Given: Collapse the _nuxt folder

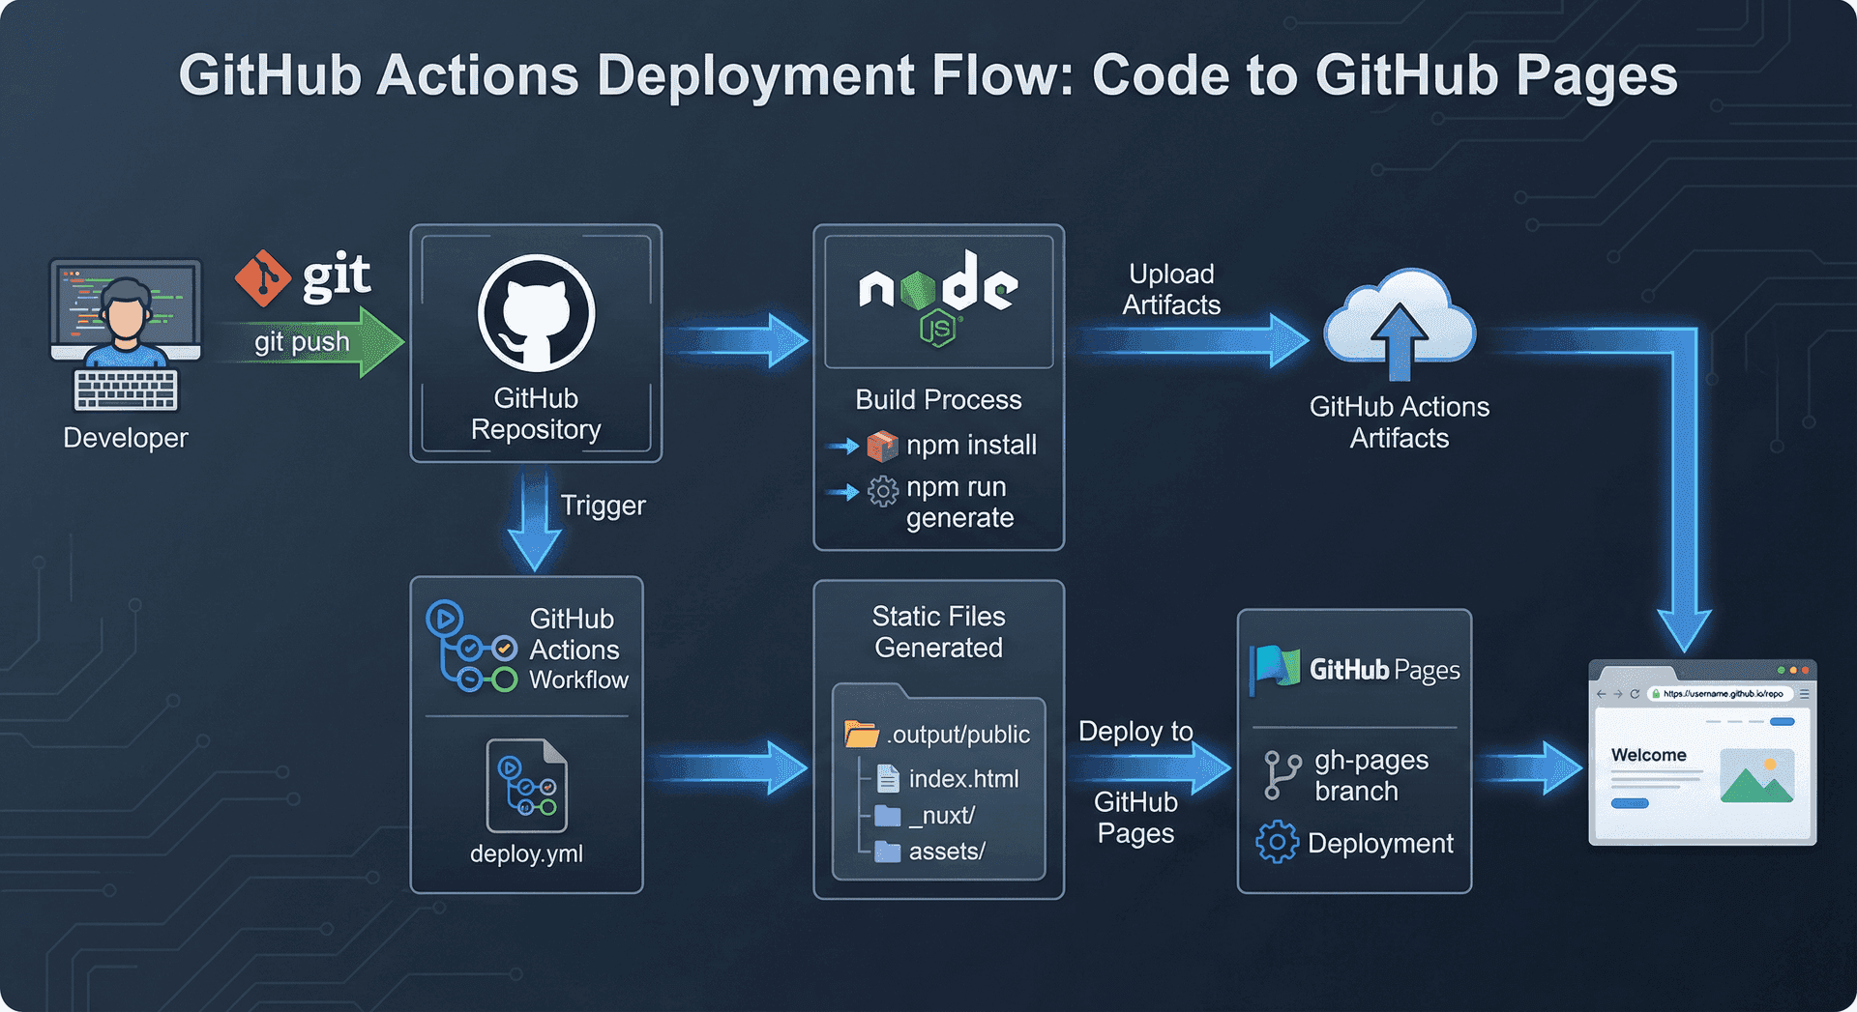Looking at the screenshot, I should pyautogui.click(x=888, y=815).
